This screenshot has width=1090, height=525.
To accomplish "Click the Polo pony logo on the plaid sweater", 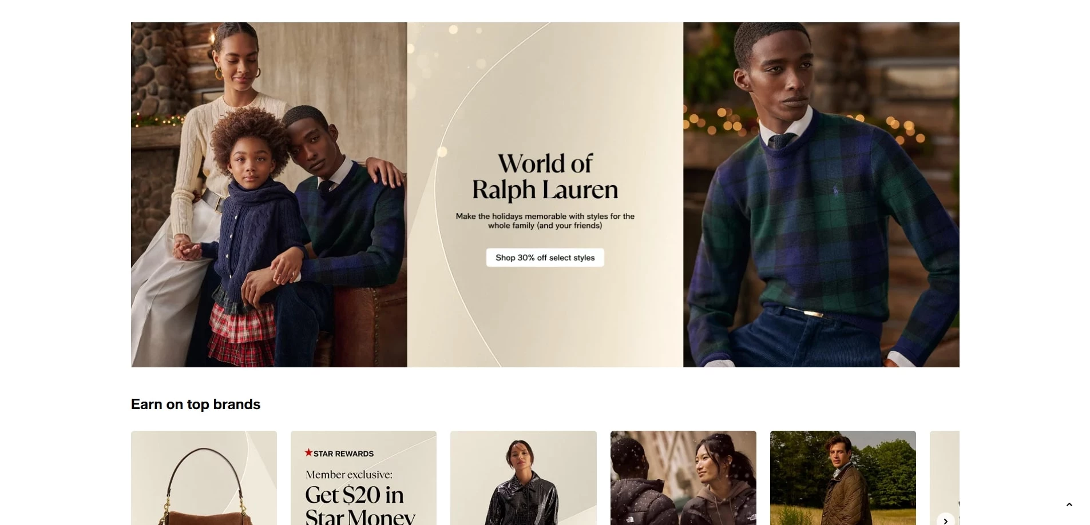I will tap(835, 191).
